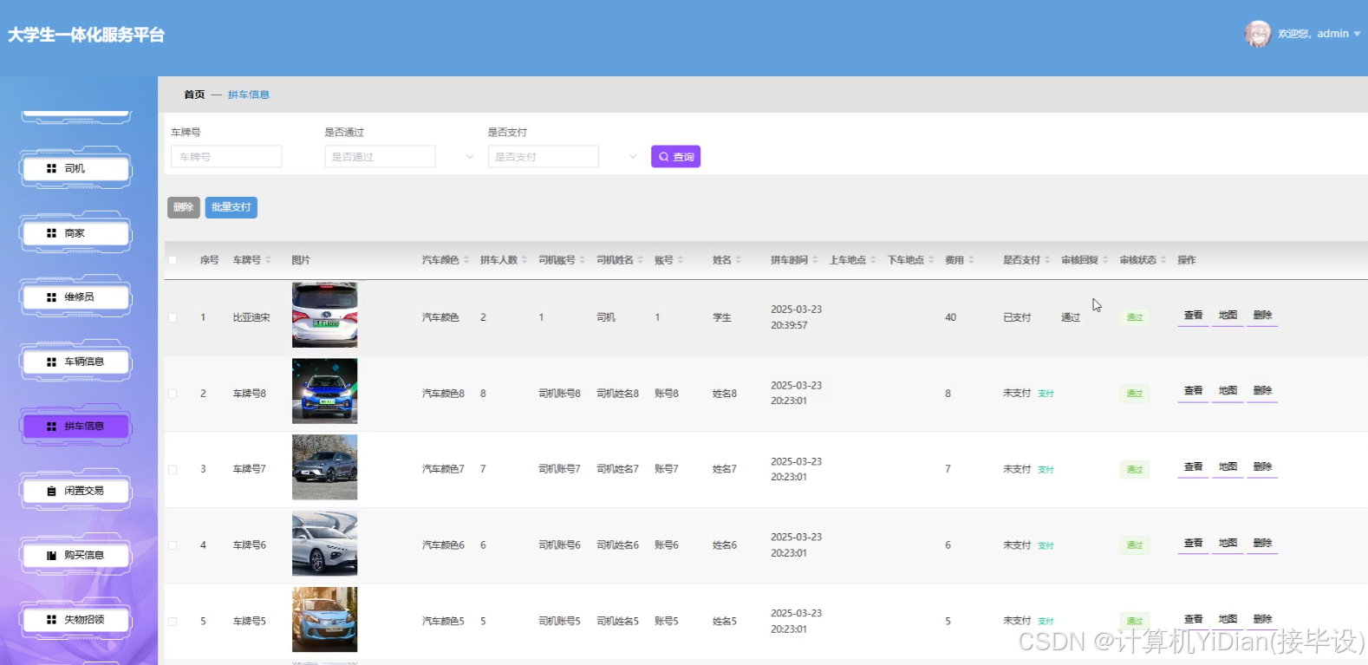Click 地图 for the 车牌号8 row
Screen dimensions: 1368x665
[1228, 391]
